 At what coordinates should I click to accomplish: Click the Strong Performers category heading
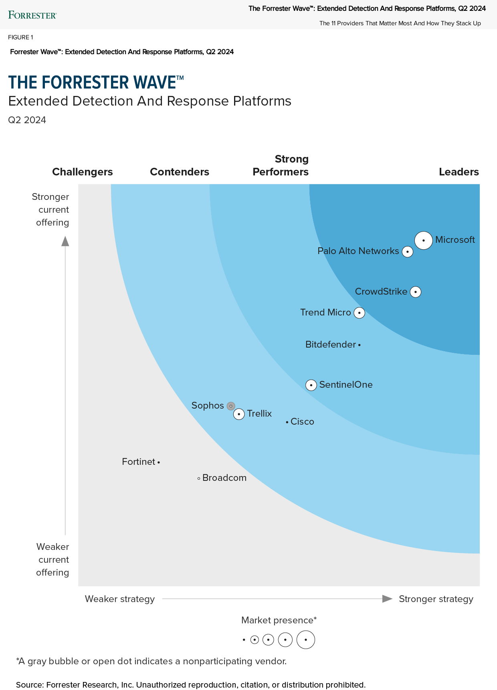point(281,165)
